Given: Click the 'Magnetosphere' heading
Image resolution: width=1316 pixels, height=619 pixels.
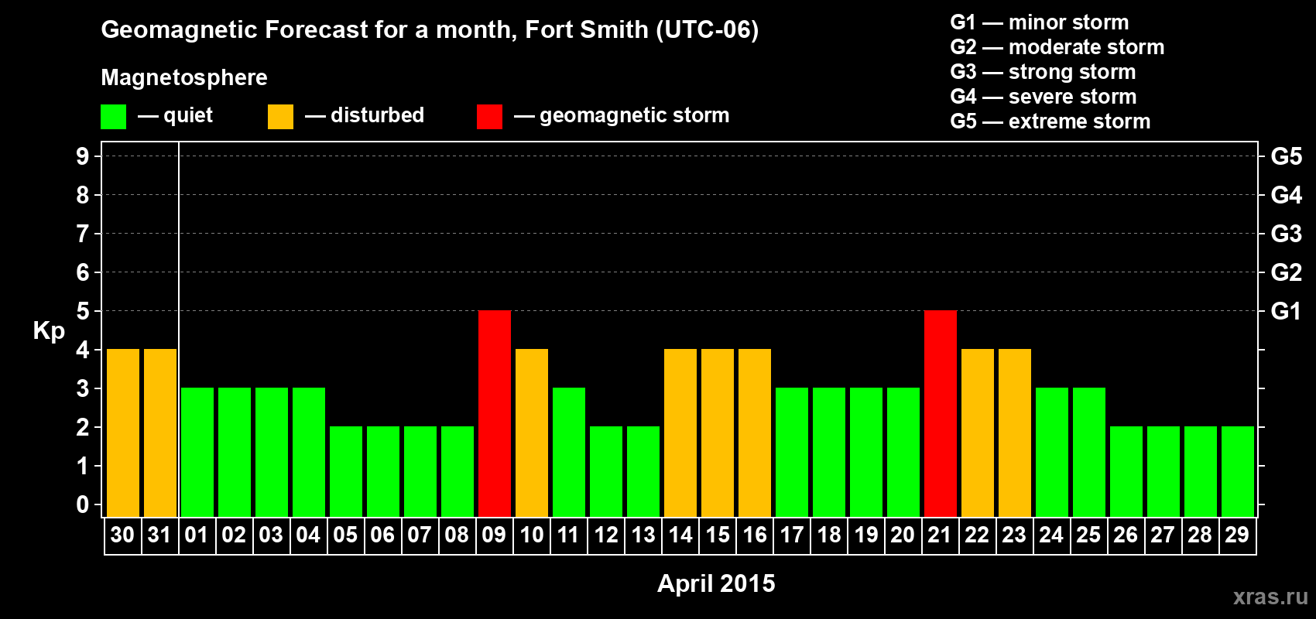Looking at the screenshot, I should (184, 77).
